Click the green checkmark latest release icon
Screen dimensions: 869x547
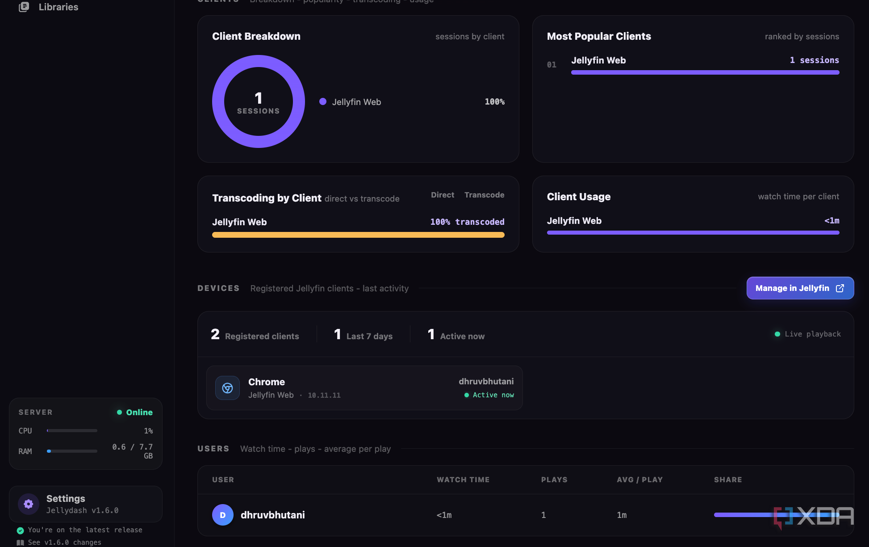click(x=21, y=530)
